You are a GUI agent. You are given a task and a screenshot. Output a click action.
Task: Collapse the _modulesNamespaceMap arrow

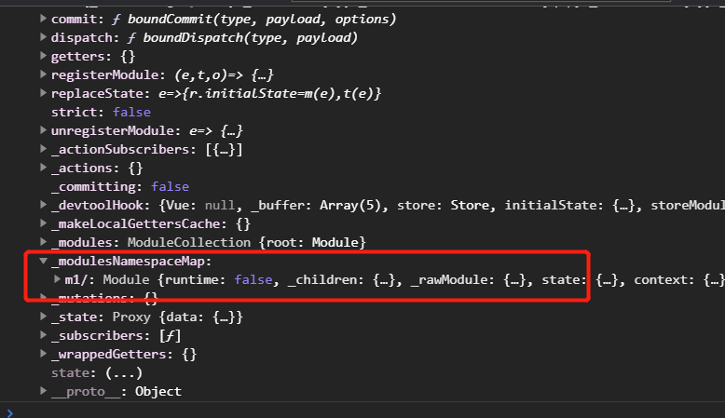[44, 261]
